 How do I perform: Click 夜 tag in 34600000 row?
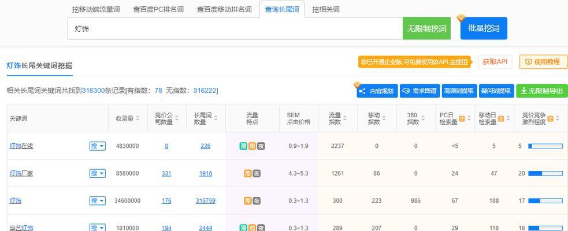pos(257,200)
